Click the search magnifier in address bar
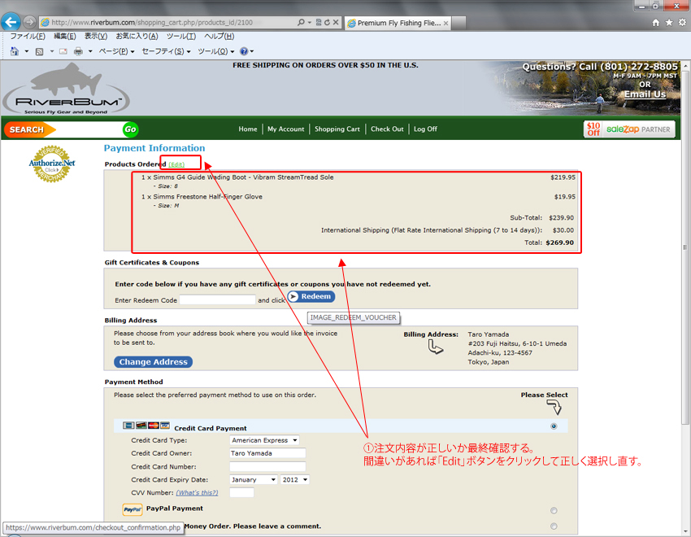 [x=301, y=22]
